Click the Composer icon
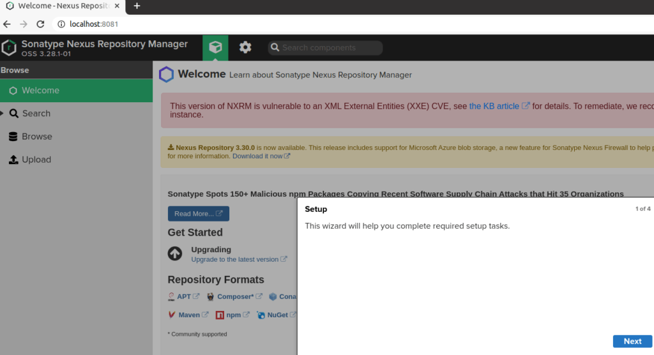Image resolution: width=654 pixels, height=355 pixels. 210,297
